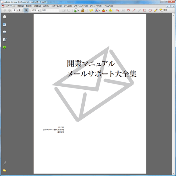Select the sticky note comment tool
Image resolution: width=176 pixels, height=176 pixels.
click(91, 10)
